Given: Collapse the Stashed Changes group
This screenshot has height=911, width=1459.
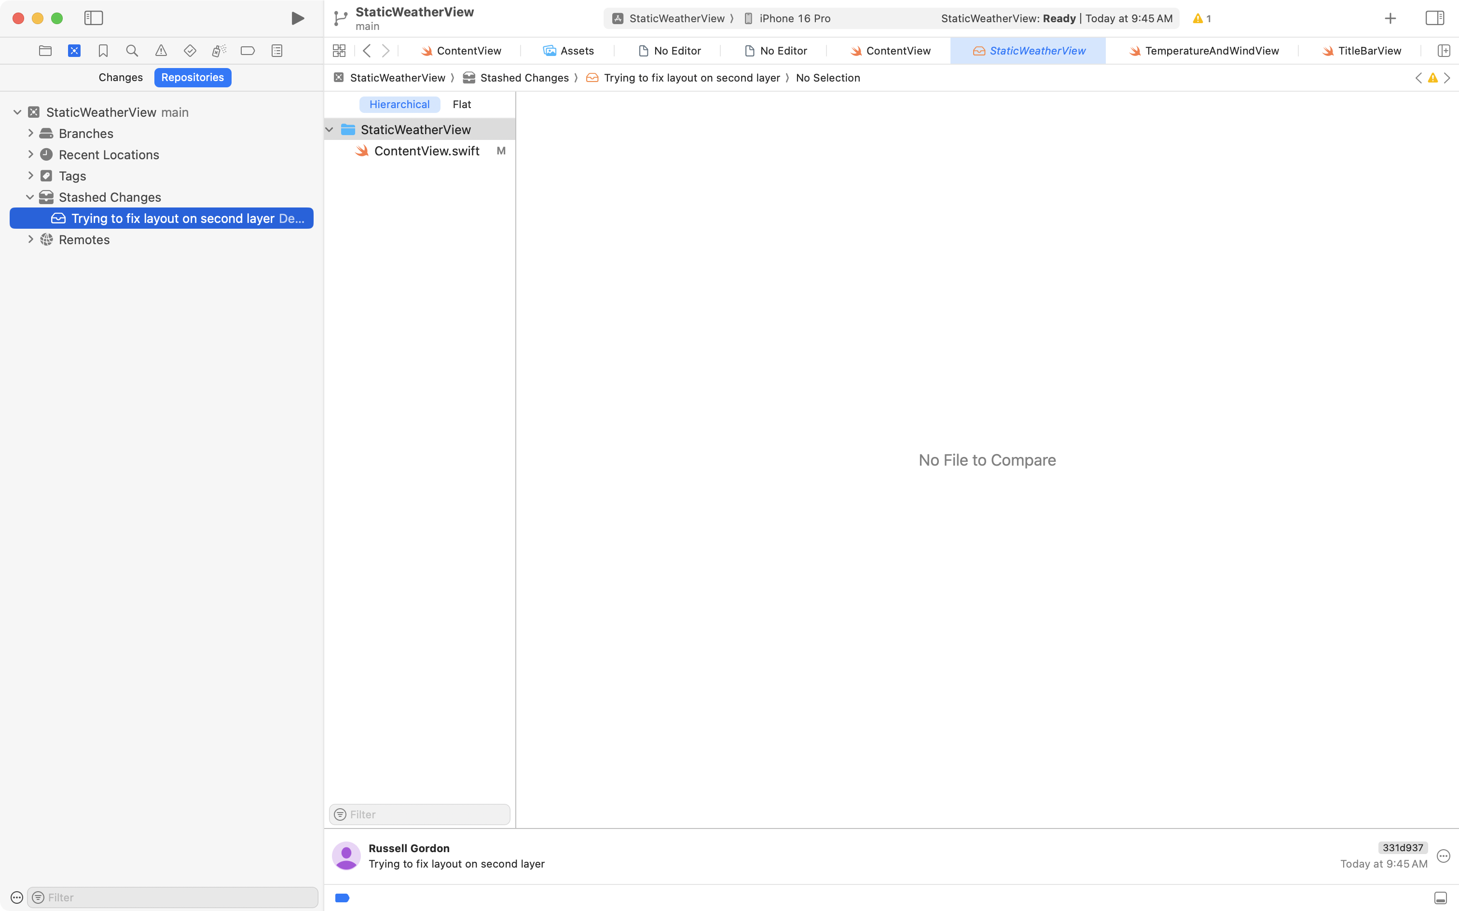Looking at the screenshot, I should pos(30,197).
